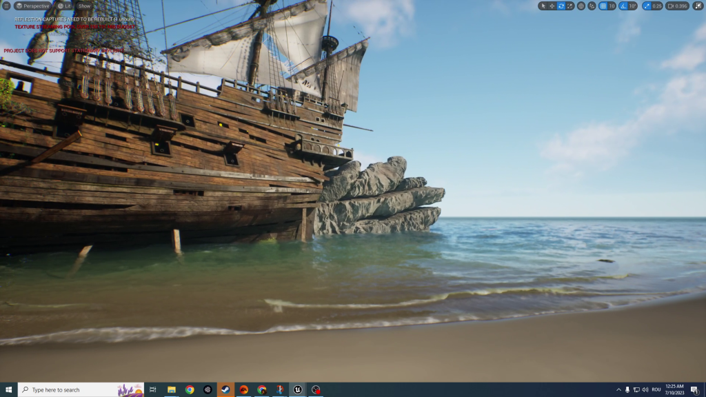Maximize or restore the viewport layout
The width and height of the screenshot is (706, 397).
coord(698,6)
